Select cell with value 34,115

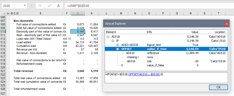[78, 42]
